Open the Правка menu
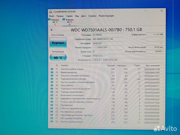The image size is (180, 135). pos(60,16)
